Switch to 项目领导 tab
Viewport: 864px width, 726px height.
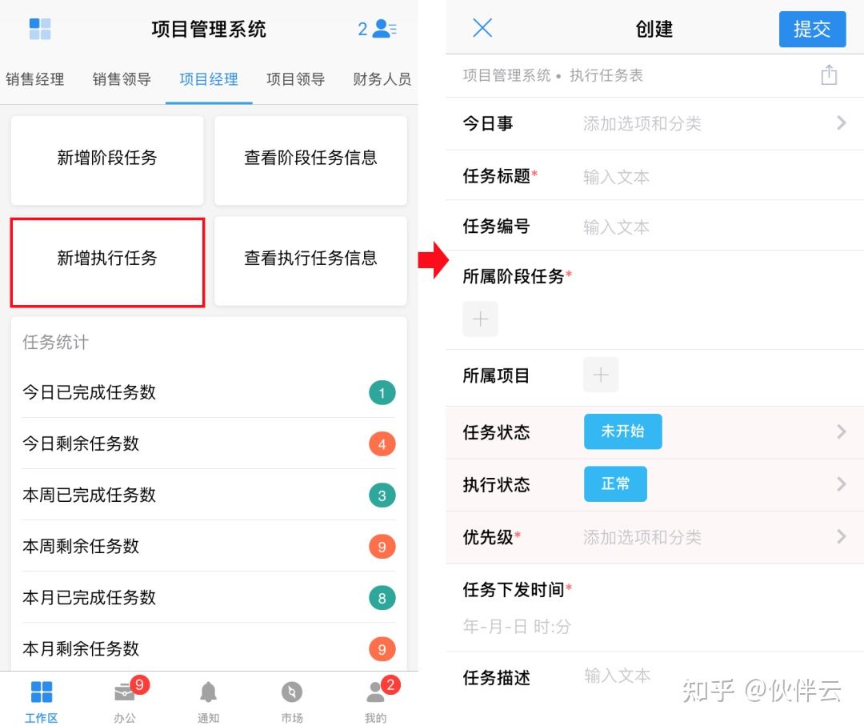pos(295,79)
